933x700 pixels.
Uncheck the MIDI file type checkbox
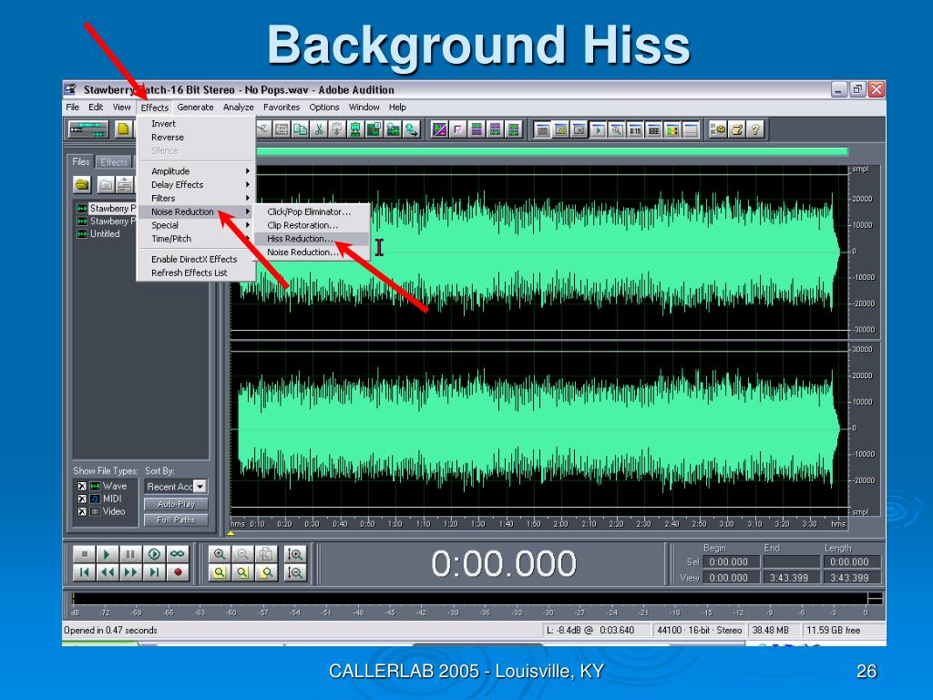point(82,499)
